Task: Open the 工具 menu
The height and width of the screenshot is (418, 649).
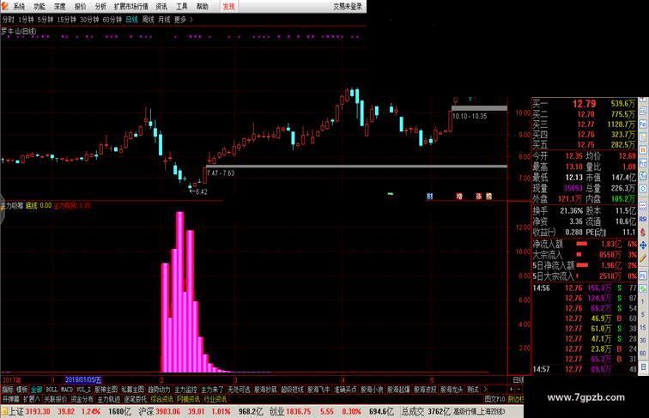Action: pyautogui.click(x=182, y=7)
